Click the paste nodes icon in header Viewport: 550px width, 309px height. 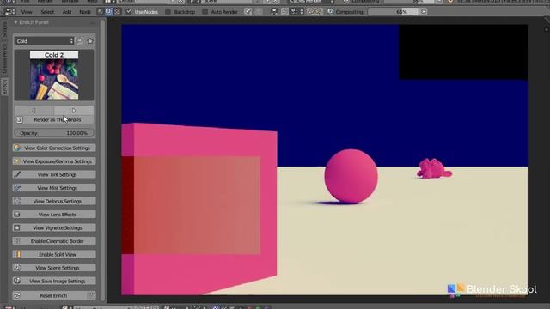319,11
